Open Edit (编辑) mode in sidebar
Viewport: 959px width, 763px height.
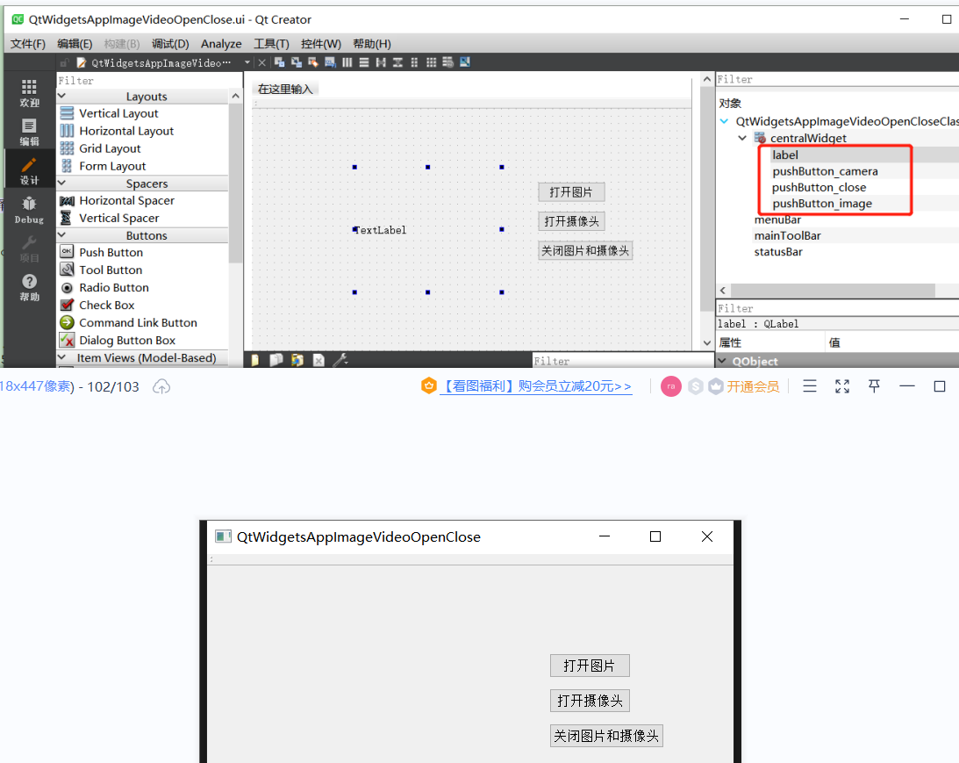pyautogui.click(x=29, y=133)
